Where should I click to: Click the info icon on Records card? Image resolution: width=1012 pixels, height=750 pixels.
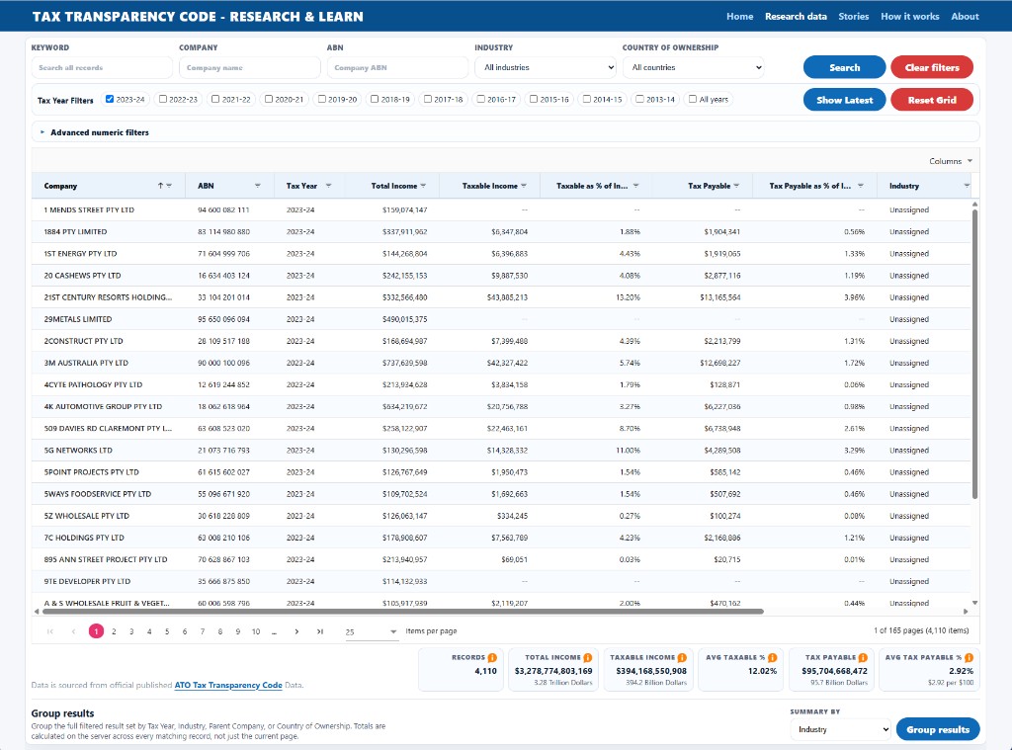click(x=492, y=657)
